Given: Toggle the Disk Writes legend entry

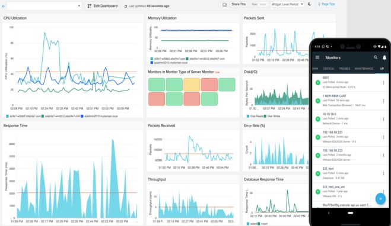Looking at the screenshot, I should point(272,116).
